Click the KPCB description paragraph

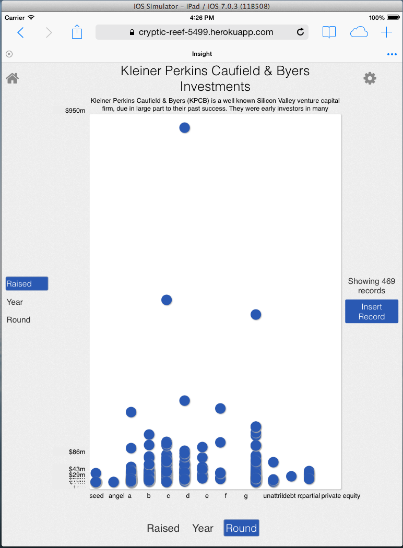215,104
